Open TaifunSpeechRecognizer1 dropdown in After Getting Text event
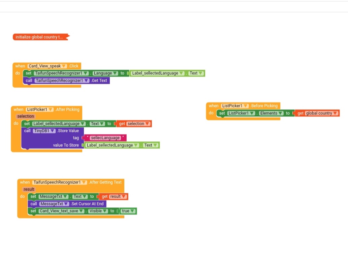 pos(60,182)
